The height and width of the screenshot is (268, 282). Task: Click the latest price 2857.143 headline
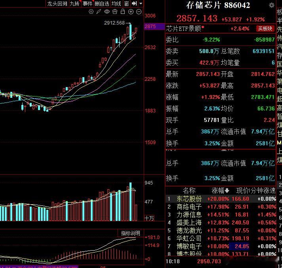197,18
